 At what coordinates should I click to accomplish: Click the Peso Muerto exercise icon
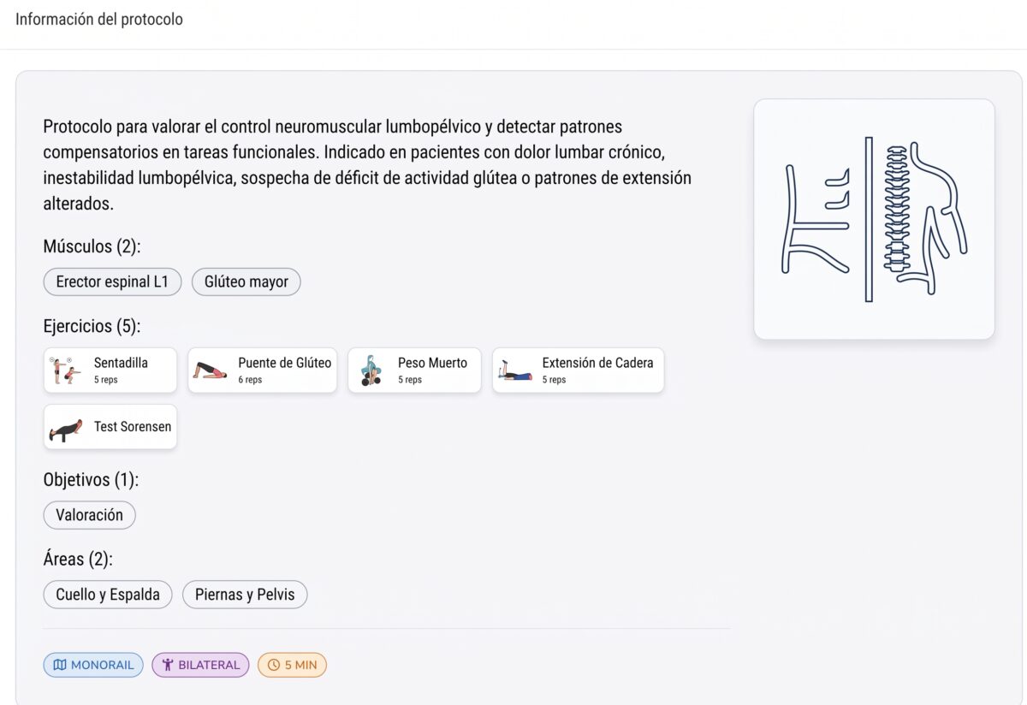point(370,370)
